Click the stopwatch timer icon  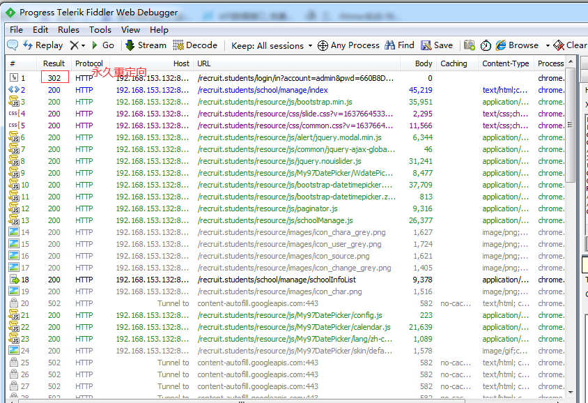coord(486,45)
